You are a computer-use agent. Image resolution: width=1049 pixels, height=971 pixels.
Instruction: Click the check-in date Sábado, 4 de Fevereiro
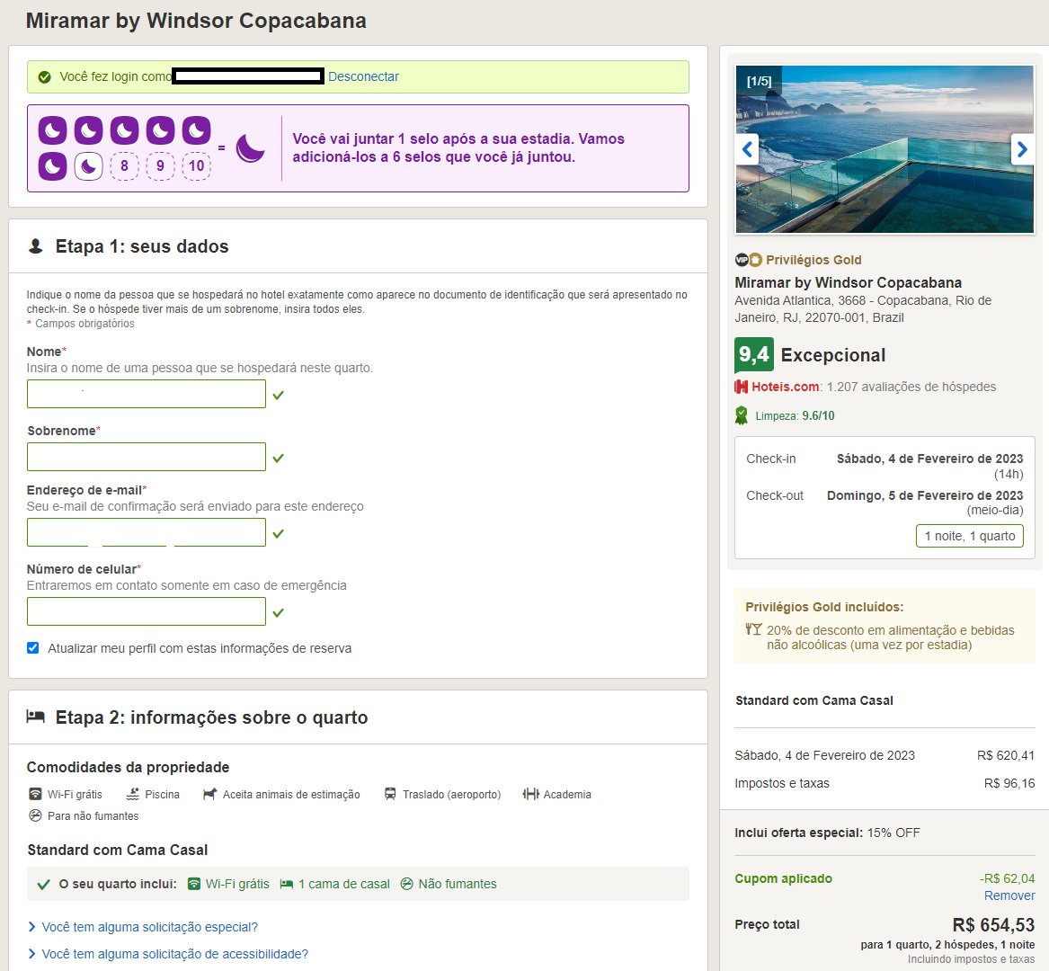coord(930,459)
